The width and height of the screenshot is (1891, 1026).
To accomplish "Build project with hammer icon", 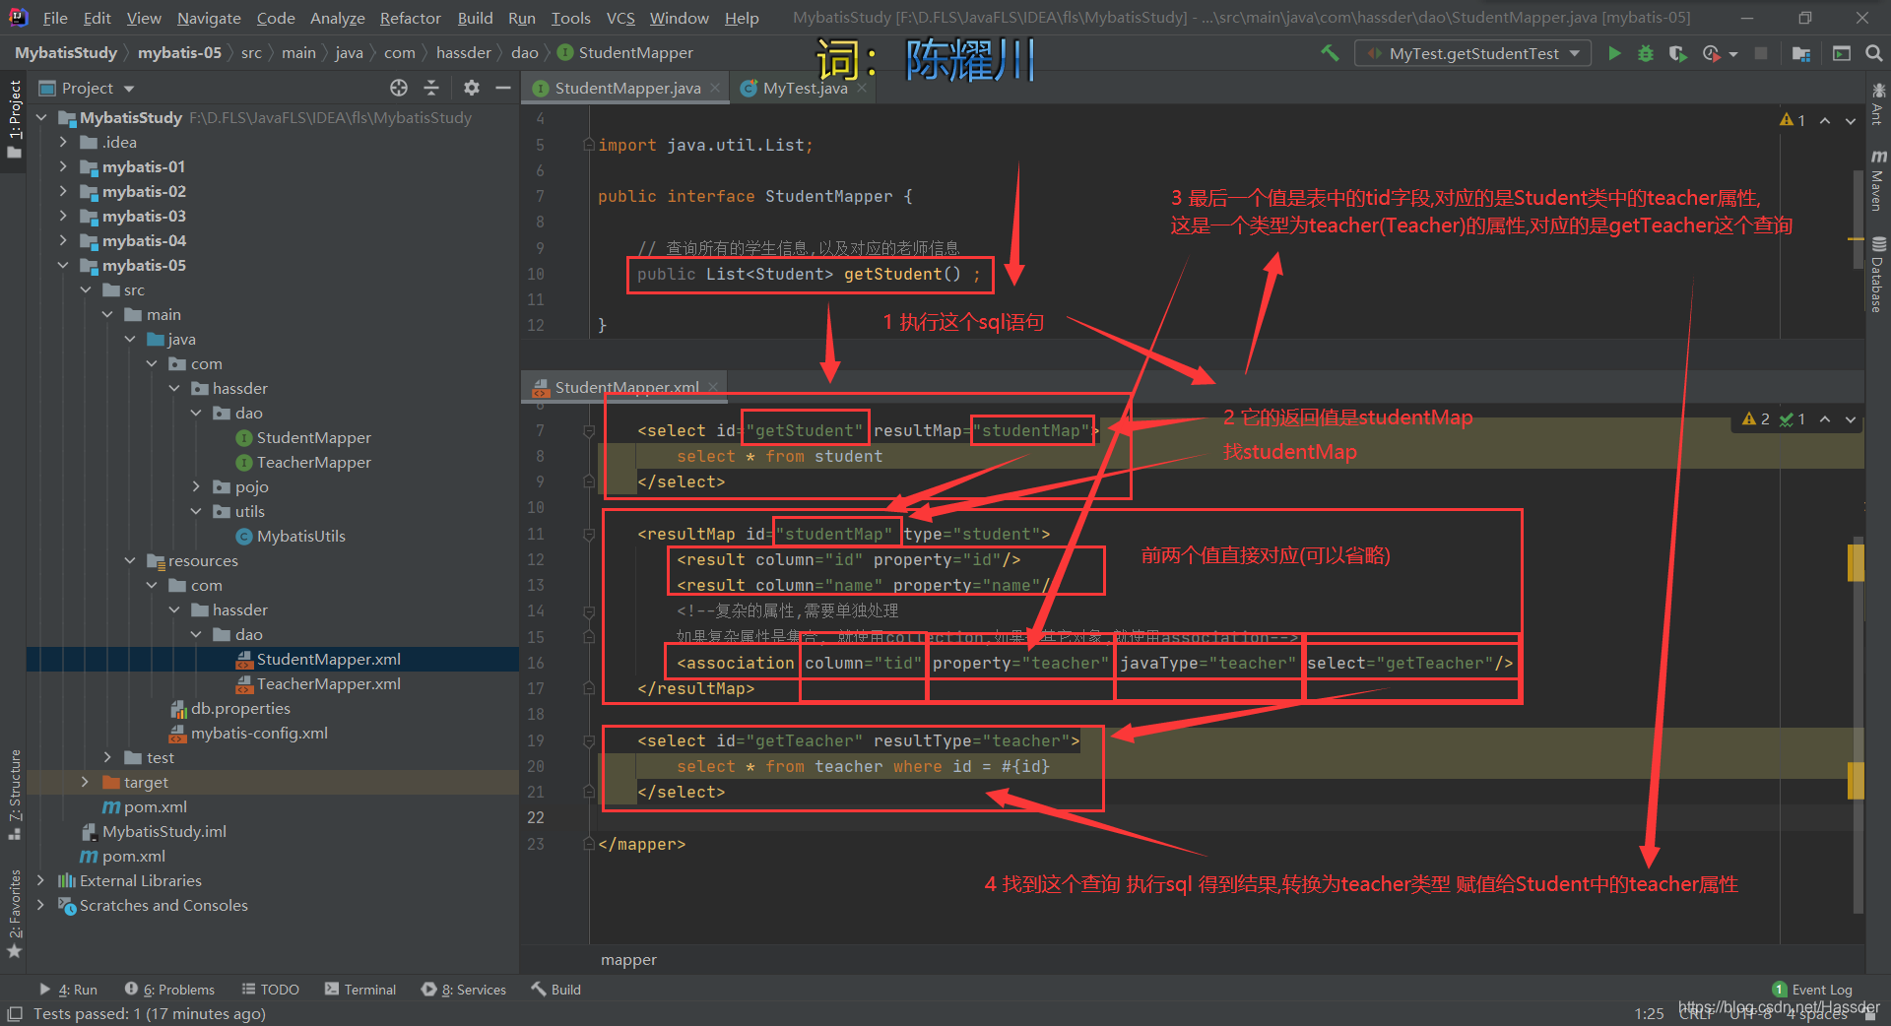I will point(1330,53).
